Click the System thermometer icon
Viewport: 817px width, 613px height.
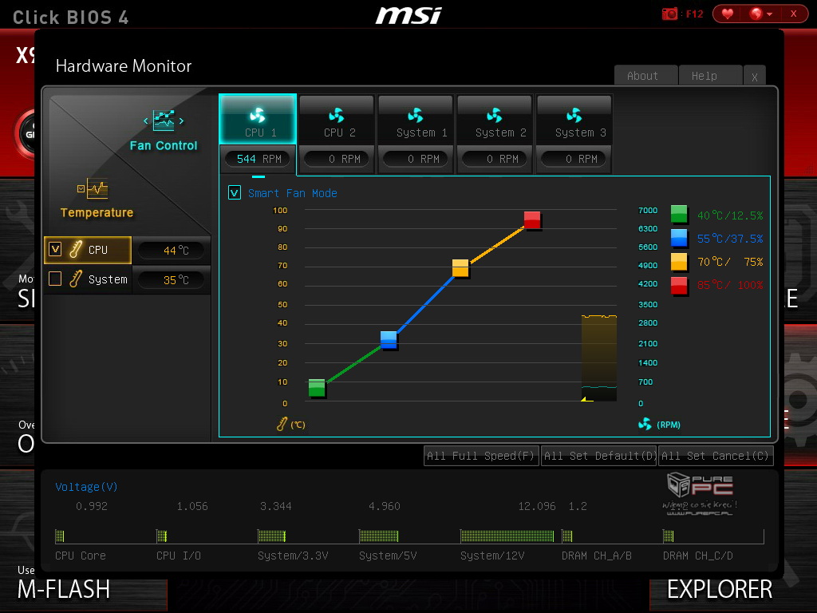coord(76,279)
